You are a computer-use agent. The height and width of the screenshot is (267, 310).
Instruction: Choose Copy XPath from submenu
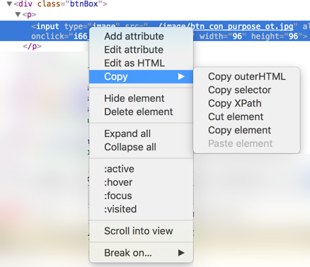coord(246,103)
